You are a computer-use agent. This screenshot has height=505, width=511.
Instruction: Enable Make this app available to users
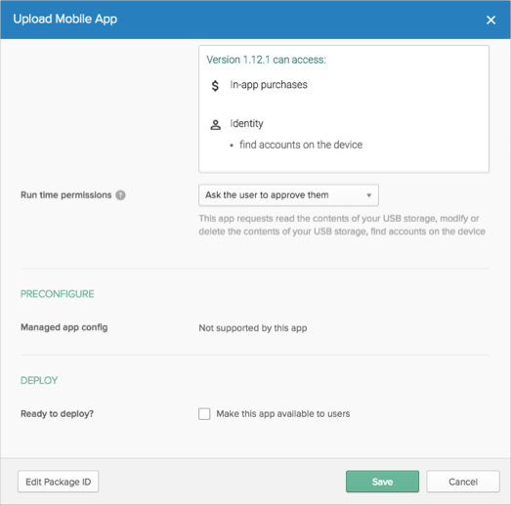click(204, 414)
